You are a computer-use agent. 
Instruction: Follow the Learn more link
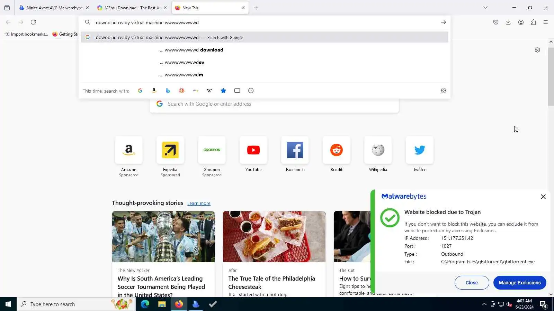click(x=199, y=204)
